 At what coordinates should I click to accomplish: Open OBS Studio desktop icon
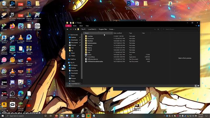coord(12,94)
